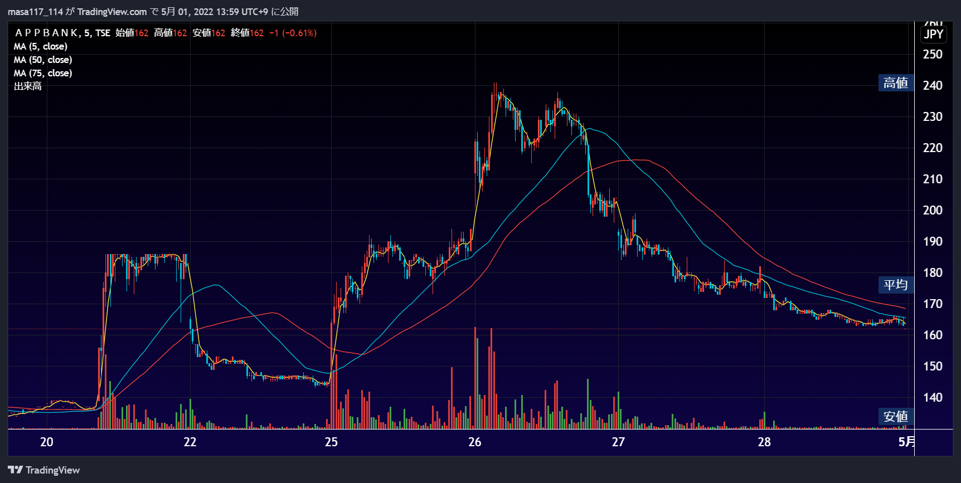Click the TradingView logo in the footer
Viewport: 961px width, 483px height.
tap(44, 470)
